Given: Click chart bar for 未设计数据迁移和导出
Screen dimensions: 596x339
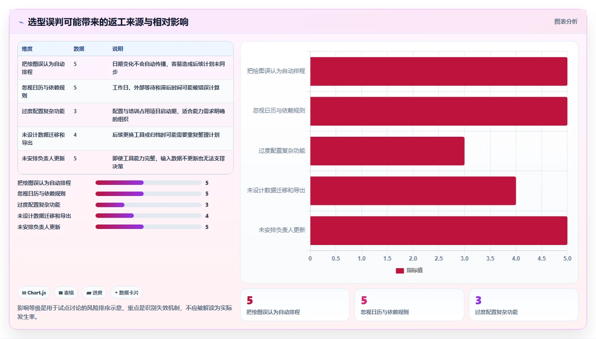Looking at the screenshot, I should click(x=413, y=191).
